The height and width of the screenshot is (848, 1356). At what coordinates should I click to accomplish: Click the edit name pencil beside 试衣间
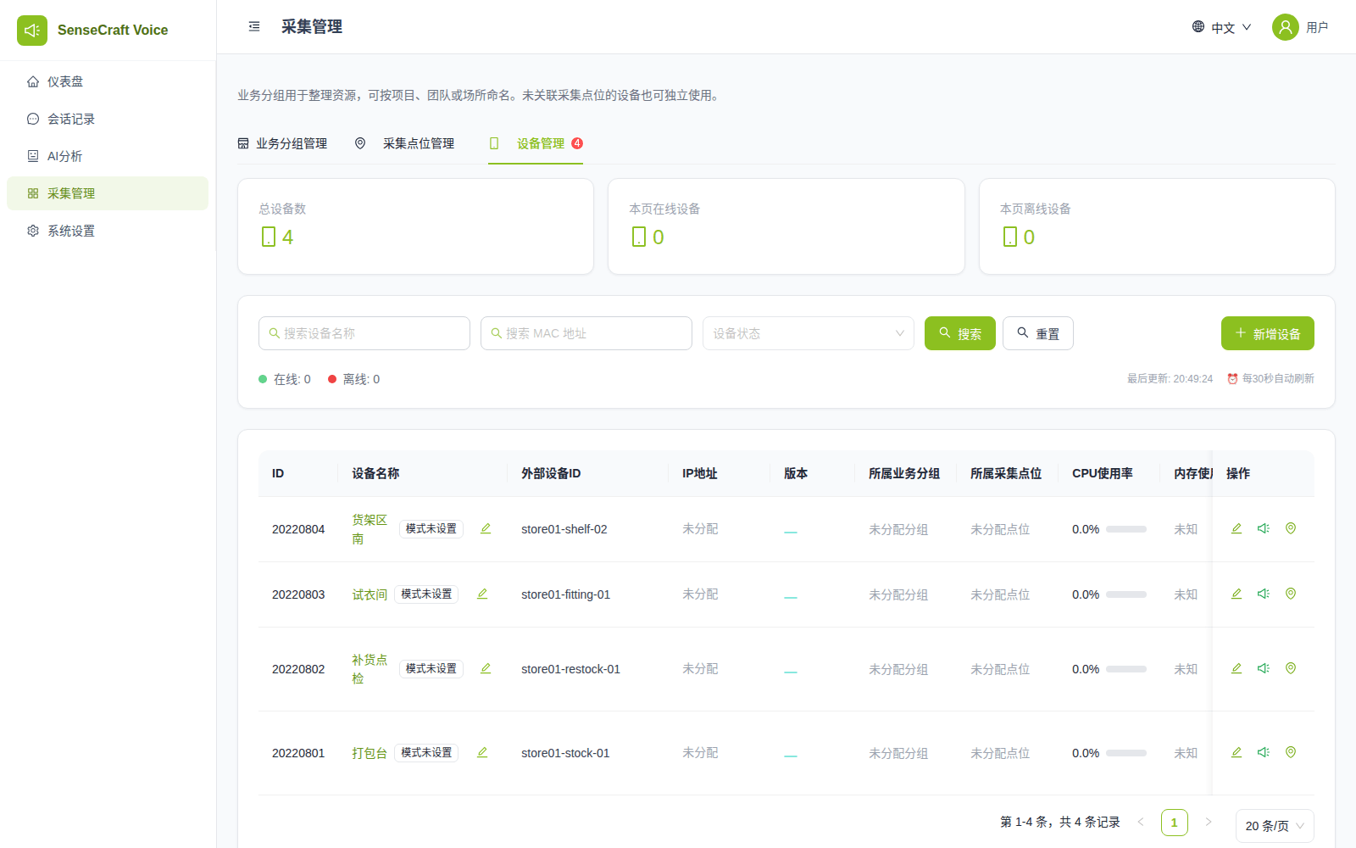coord(482,594)
